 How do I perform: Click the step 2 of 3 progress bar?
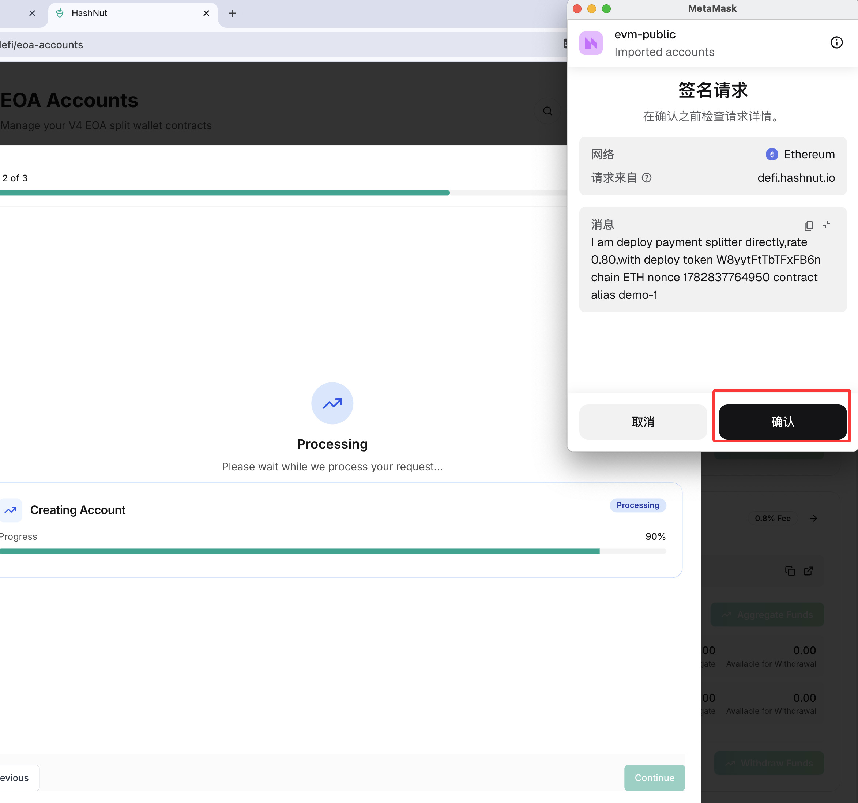click(x=283, y=192)
